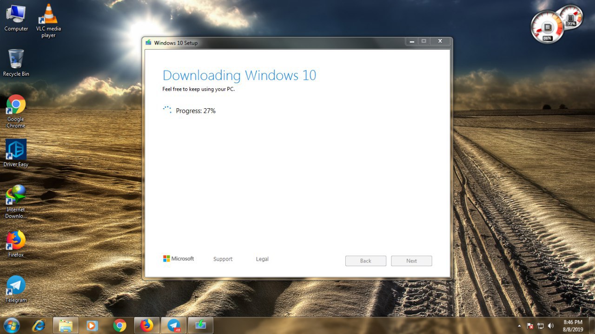The height and width of the screenshot is (334, 595).
Task: Select the Internet Download Manager shortcut
Action: 16,202
